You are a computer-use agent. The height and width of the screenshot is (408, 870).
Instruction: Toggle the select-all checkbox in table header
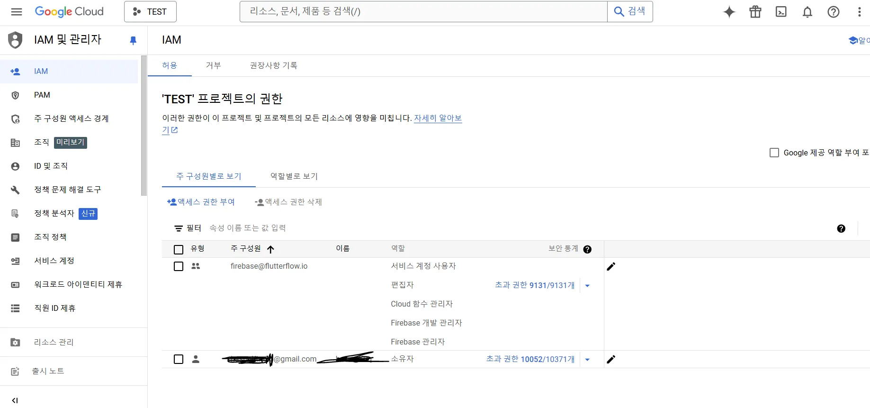point(179,250)
